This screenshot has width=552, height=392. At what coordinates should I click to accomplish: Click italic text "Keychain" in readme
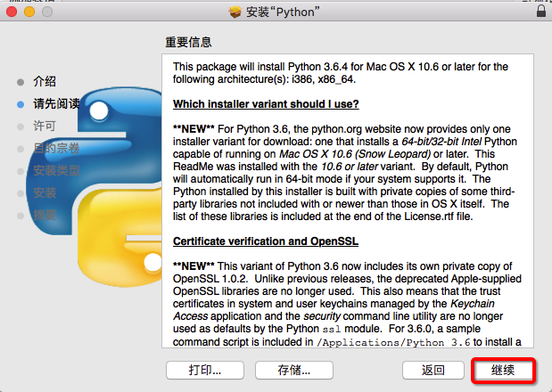(x=473, y=304)
